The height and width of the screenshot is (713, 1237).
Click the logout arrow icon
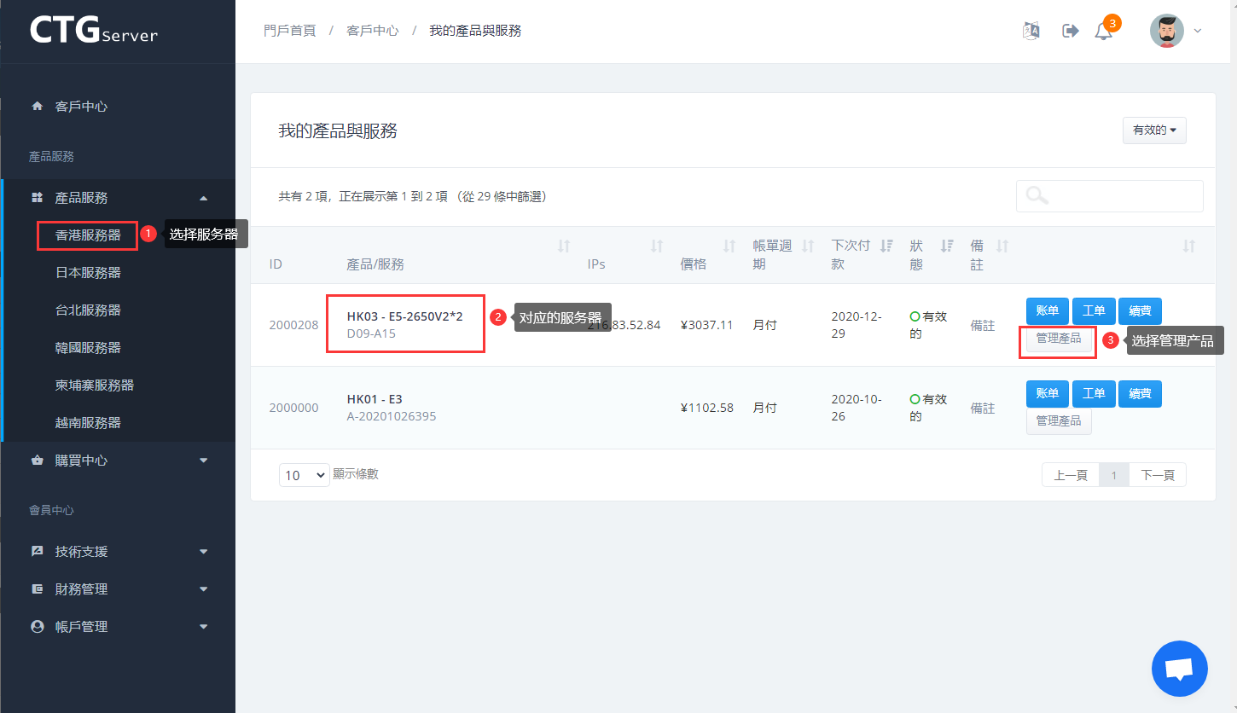coord(1070,31)
